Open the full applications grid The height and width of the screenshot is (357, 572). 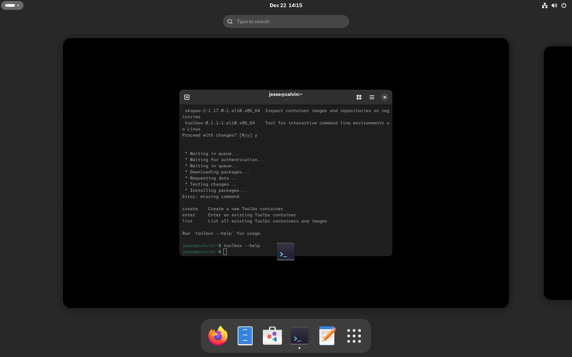coord(354,336)
